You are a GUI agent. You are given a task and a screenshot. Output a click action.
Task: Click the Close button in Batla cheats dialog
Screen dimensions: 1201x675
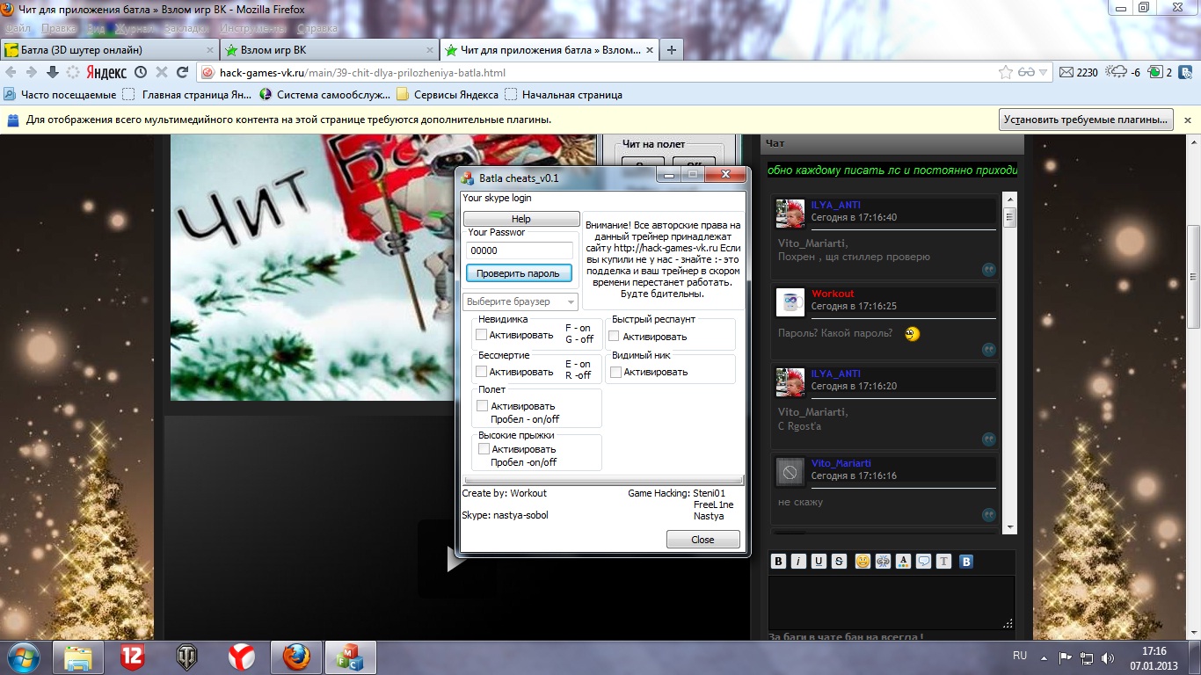point(702,540)
